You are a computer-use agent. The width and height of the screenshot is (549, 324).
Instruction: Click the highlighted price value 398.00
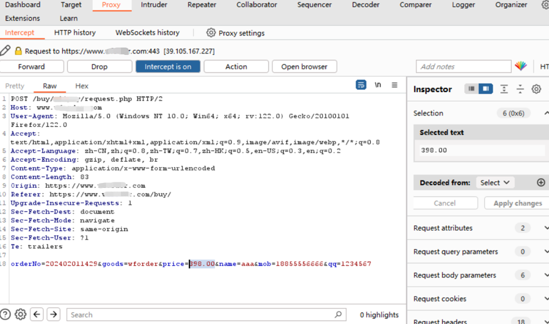(202, 264)
